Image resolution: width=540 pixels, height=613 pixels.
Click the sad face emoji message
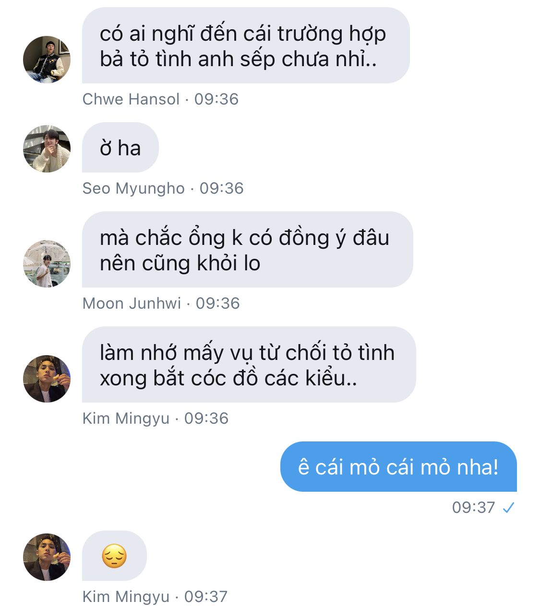coord(114,556)
